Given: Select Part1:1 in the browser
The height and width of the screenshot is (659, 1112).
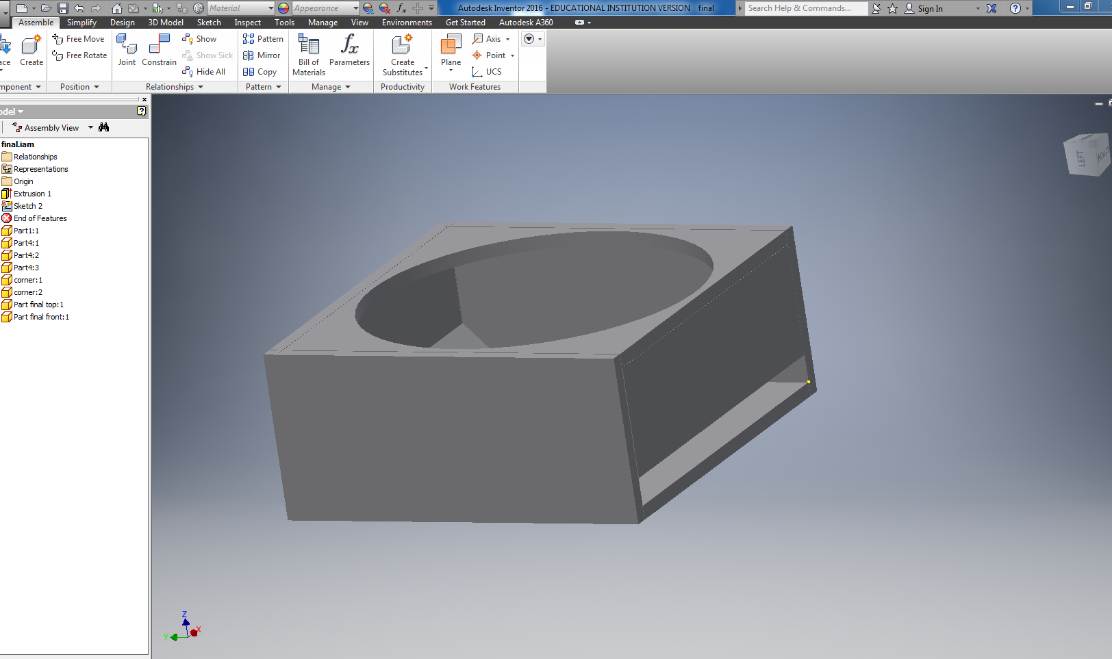Looking at the screenshot, I should 20,231.
